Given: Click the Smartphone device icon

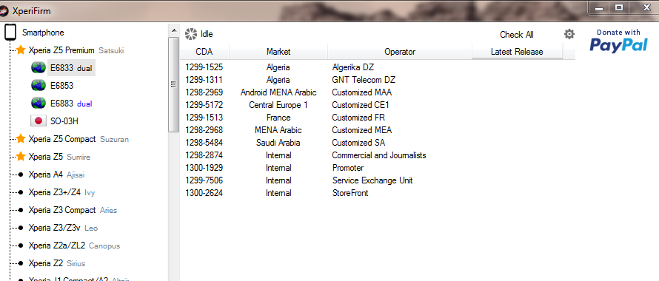Looking at the screenshot, I should point(10,33).
